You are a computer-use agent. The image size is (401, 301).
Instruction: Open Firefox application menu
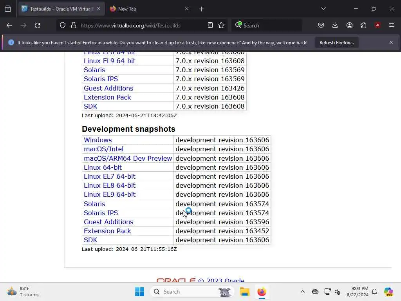click(x=392, y=25)
